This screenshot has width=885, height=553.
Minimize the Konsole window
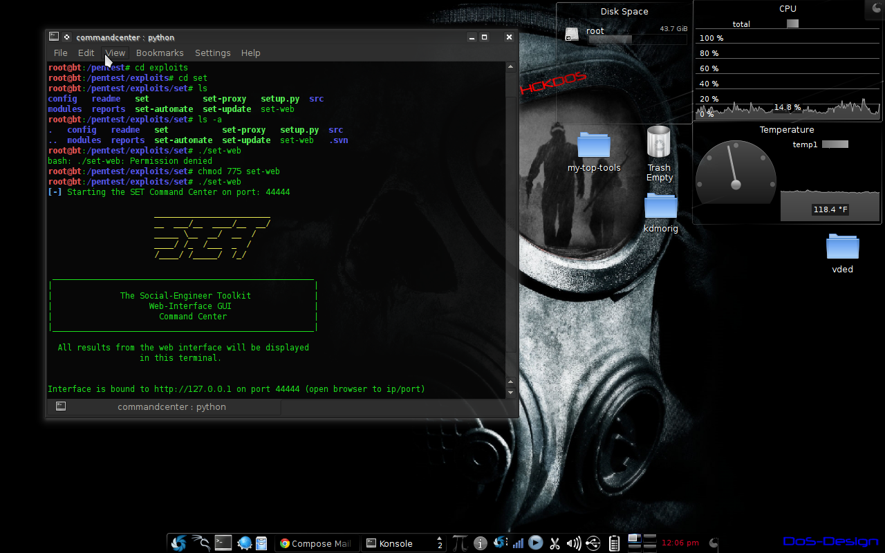(471, 37)
